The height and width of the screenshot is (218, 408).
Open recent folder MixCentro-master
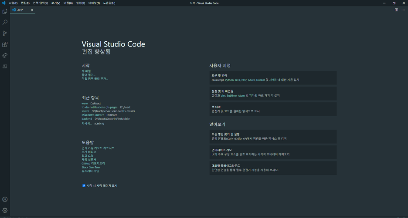pyautogui.click(x=93, y=115)
